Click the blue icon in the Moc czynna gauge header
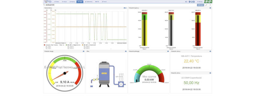The image size is (255, 108). [x=168, y=51]
